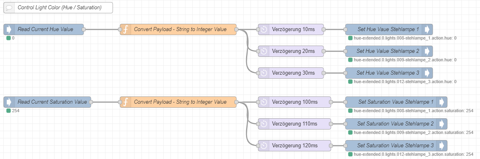Click the output port of Read Current Saturation Value
Screen dimensions: 480x159
(x=91, y=102)
